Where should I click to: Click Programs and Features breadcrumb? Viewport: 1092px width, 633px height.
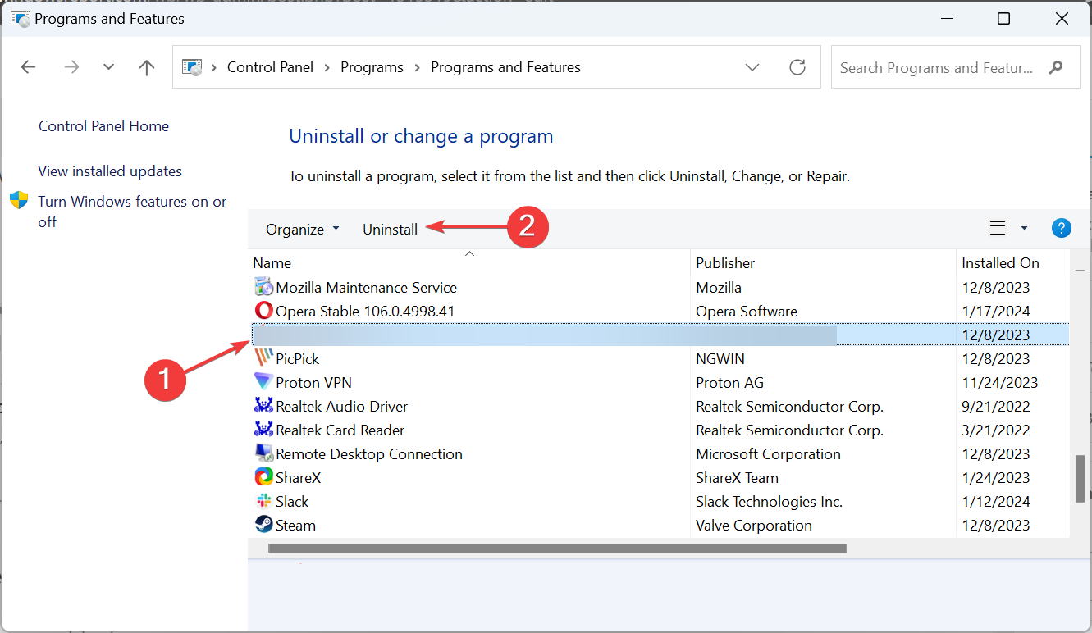point(505,67)
